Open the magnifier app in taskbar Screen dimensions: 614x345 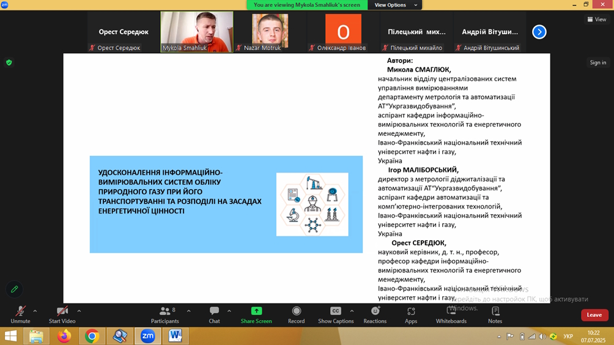(119, 336)
